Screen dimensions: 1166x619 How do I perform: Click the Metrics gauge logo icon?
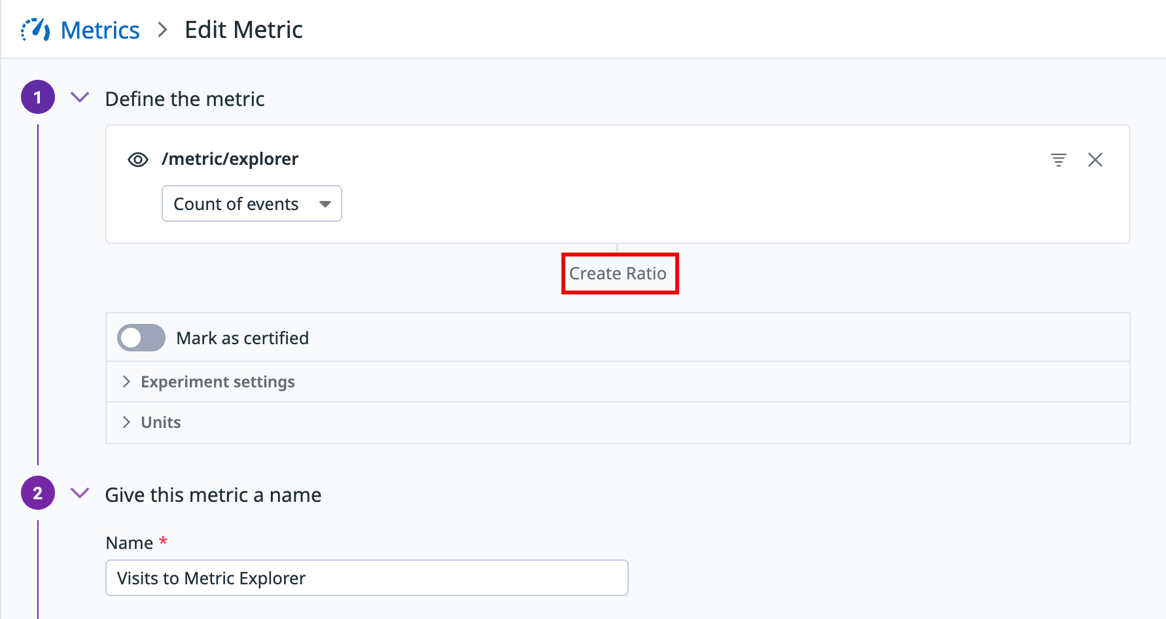pyautogui.click(x=35, y=30)
